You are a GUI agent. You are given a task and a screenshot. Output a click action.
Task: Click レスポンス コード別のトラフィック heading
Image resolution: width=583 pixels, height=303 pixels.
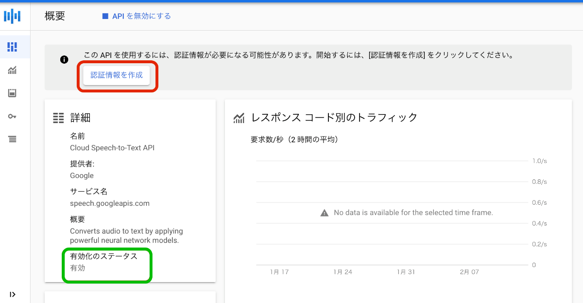[334, 117]
